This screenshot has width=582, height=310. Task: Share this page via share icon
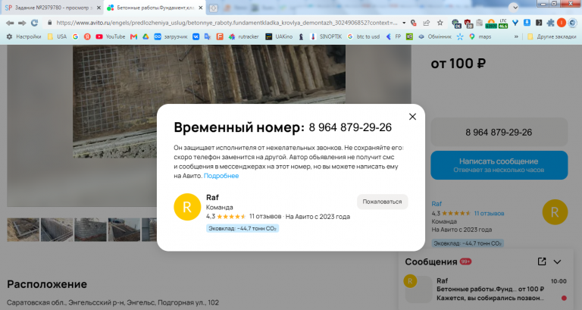(427, 23)
